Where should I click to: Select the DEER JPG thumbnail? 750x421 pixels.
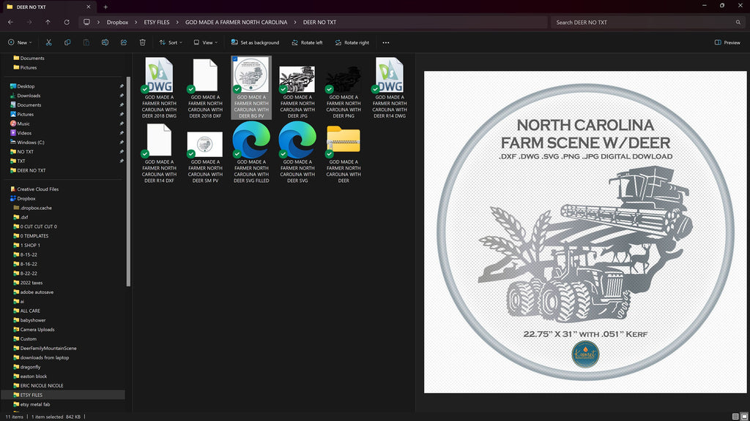coord(297,88)
